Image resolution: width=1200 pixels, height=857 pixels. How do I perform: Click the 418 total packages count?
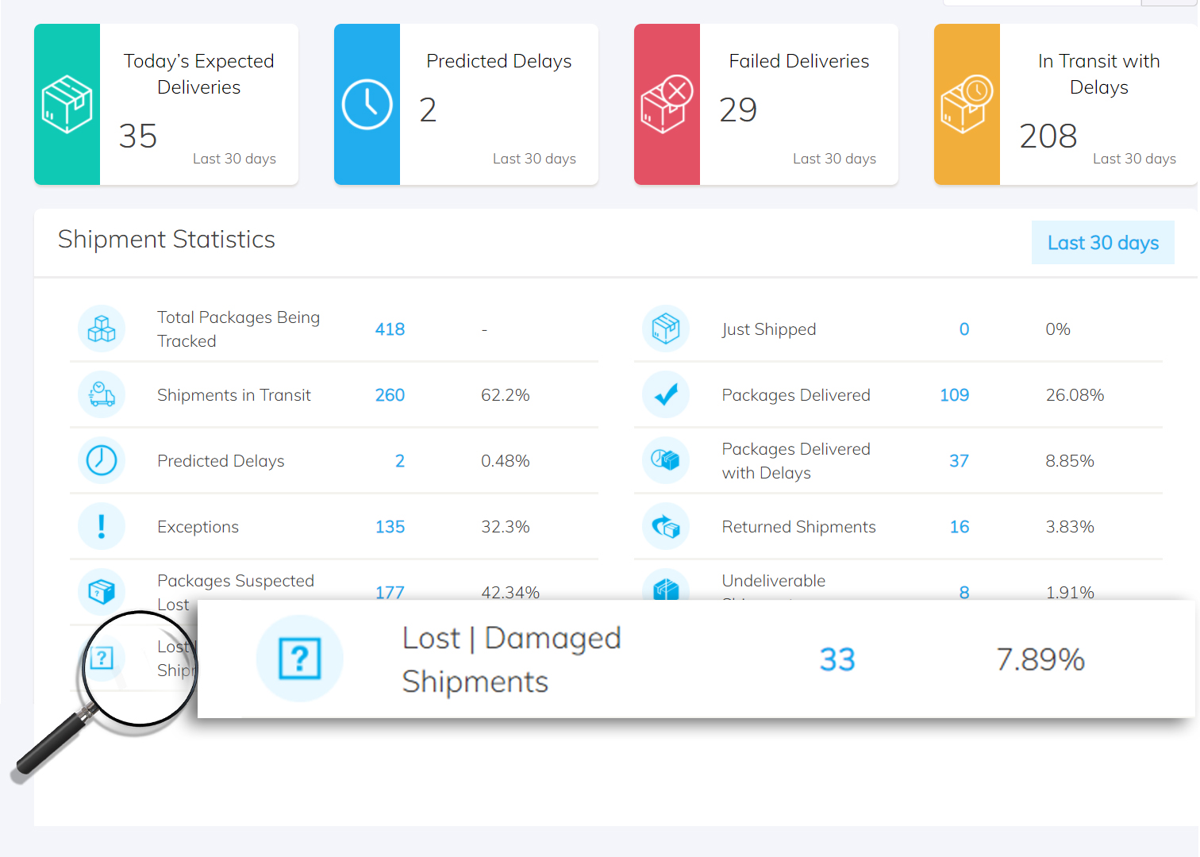[x=390, y=329]
